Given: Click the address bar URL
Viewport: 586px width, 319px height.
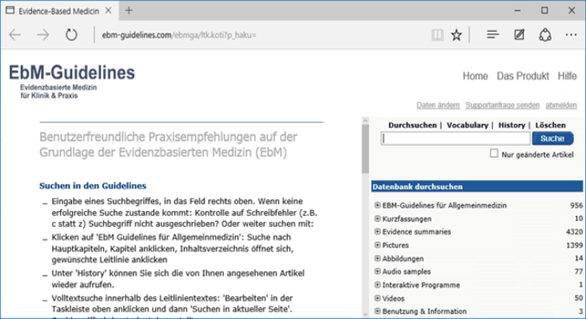Looking at the screenshot, I should coord(179,35).
